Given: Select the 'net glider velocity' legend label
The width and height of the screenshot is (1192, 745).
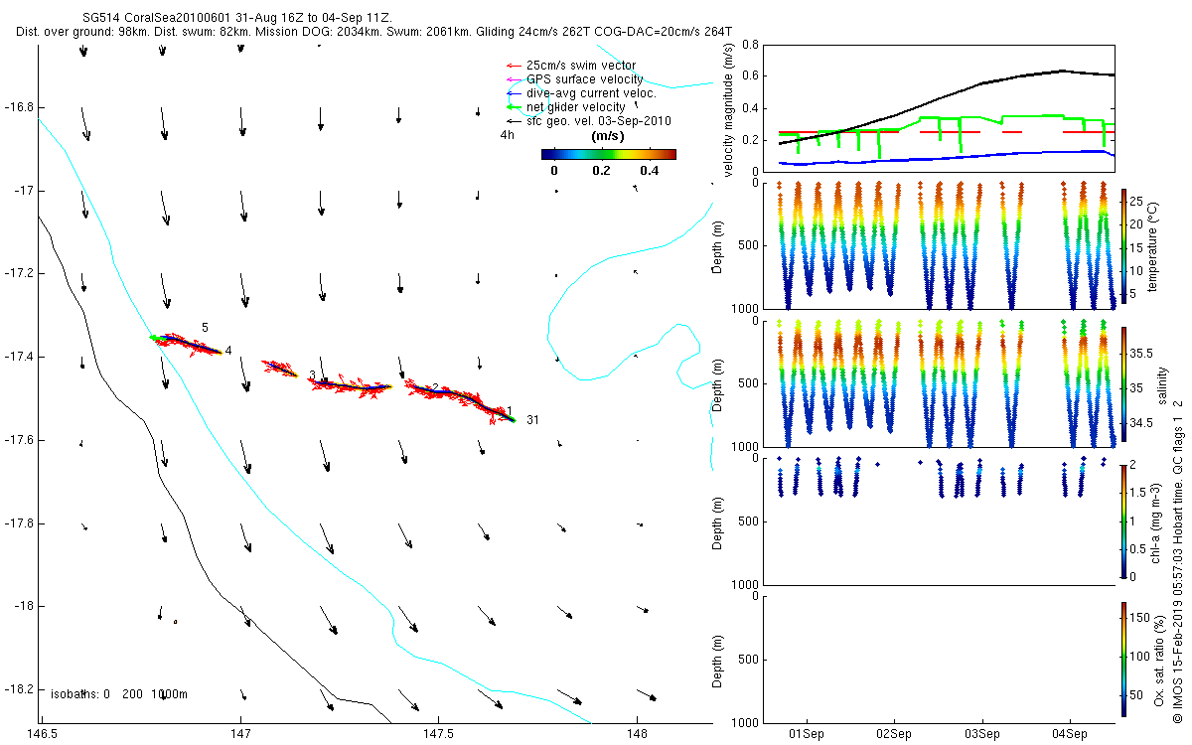Looking at the screenshot, I should pyautogui.click(x=576, y=106).
